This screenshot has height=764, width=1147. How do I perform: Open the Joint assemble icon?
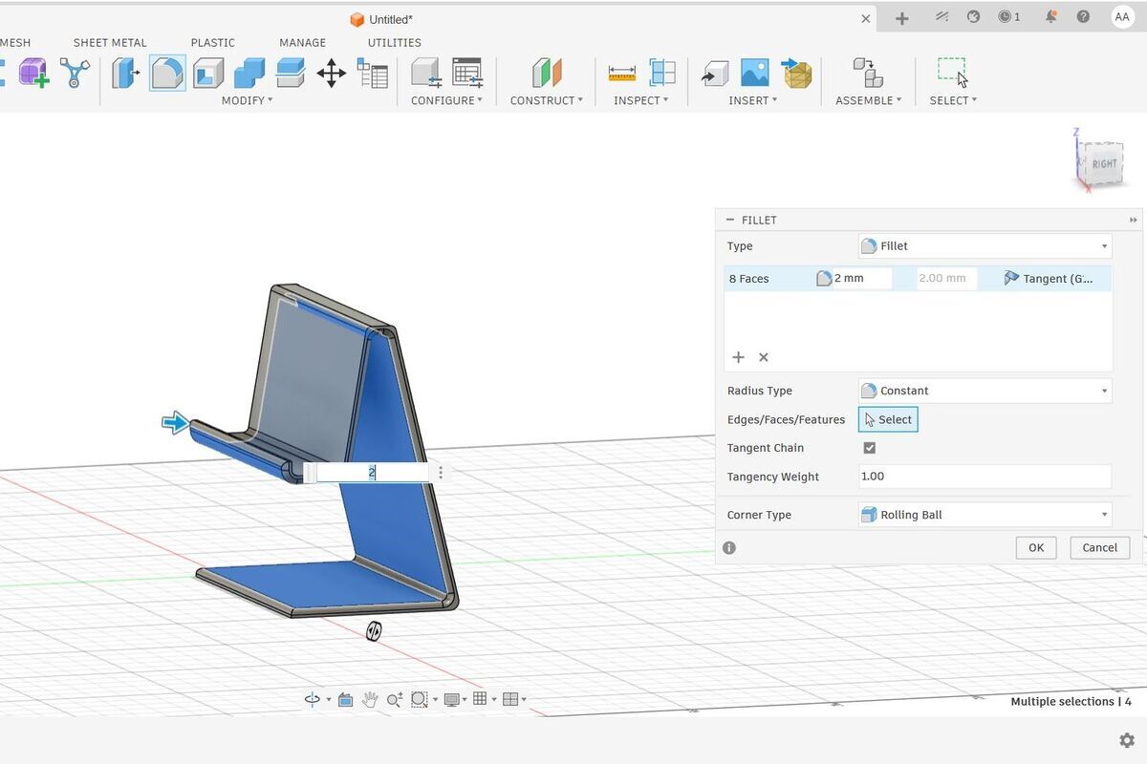[867, 73]
